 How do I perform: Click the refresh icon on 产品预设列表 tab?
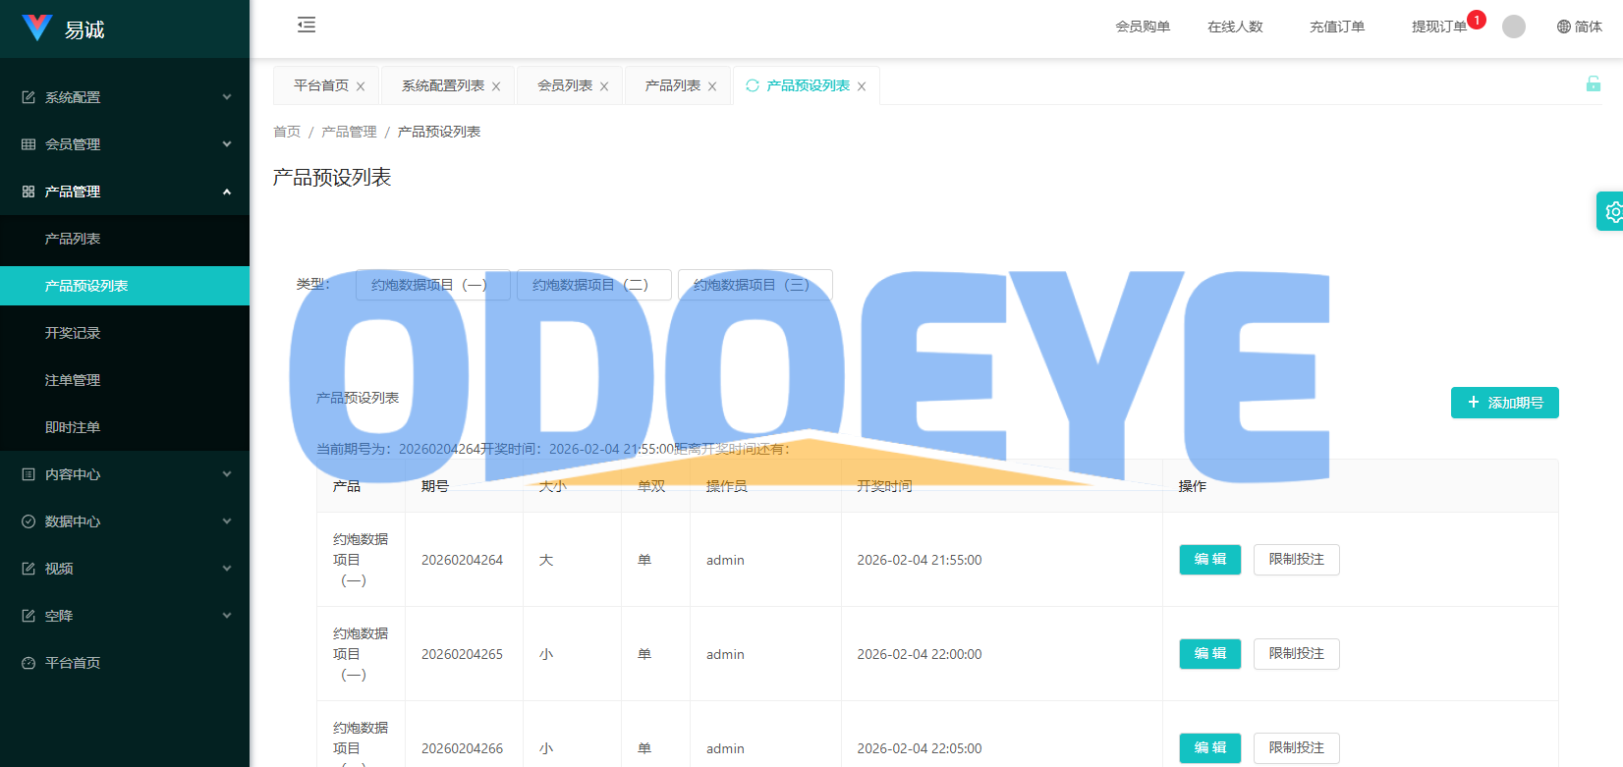click(x=753, y=85)
